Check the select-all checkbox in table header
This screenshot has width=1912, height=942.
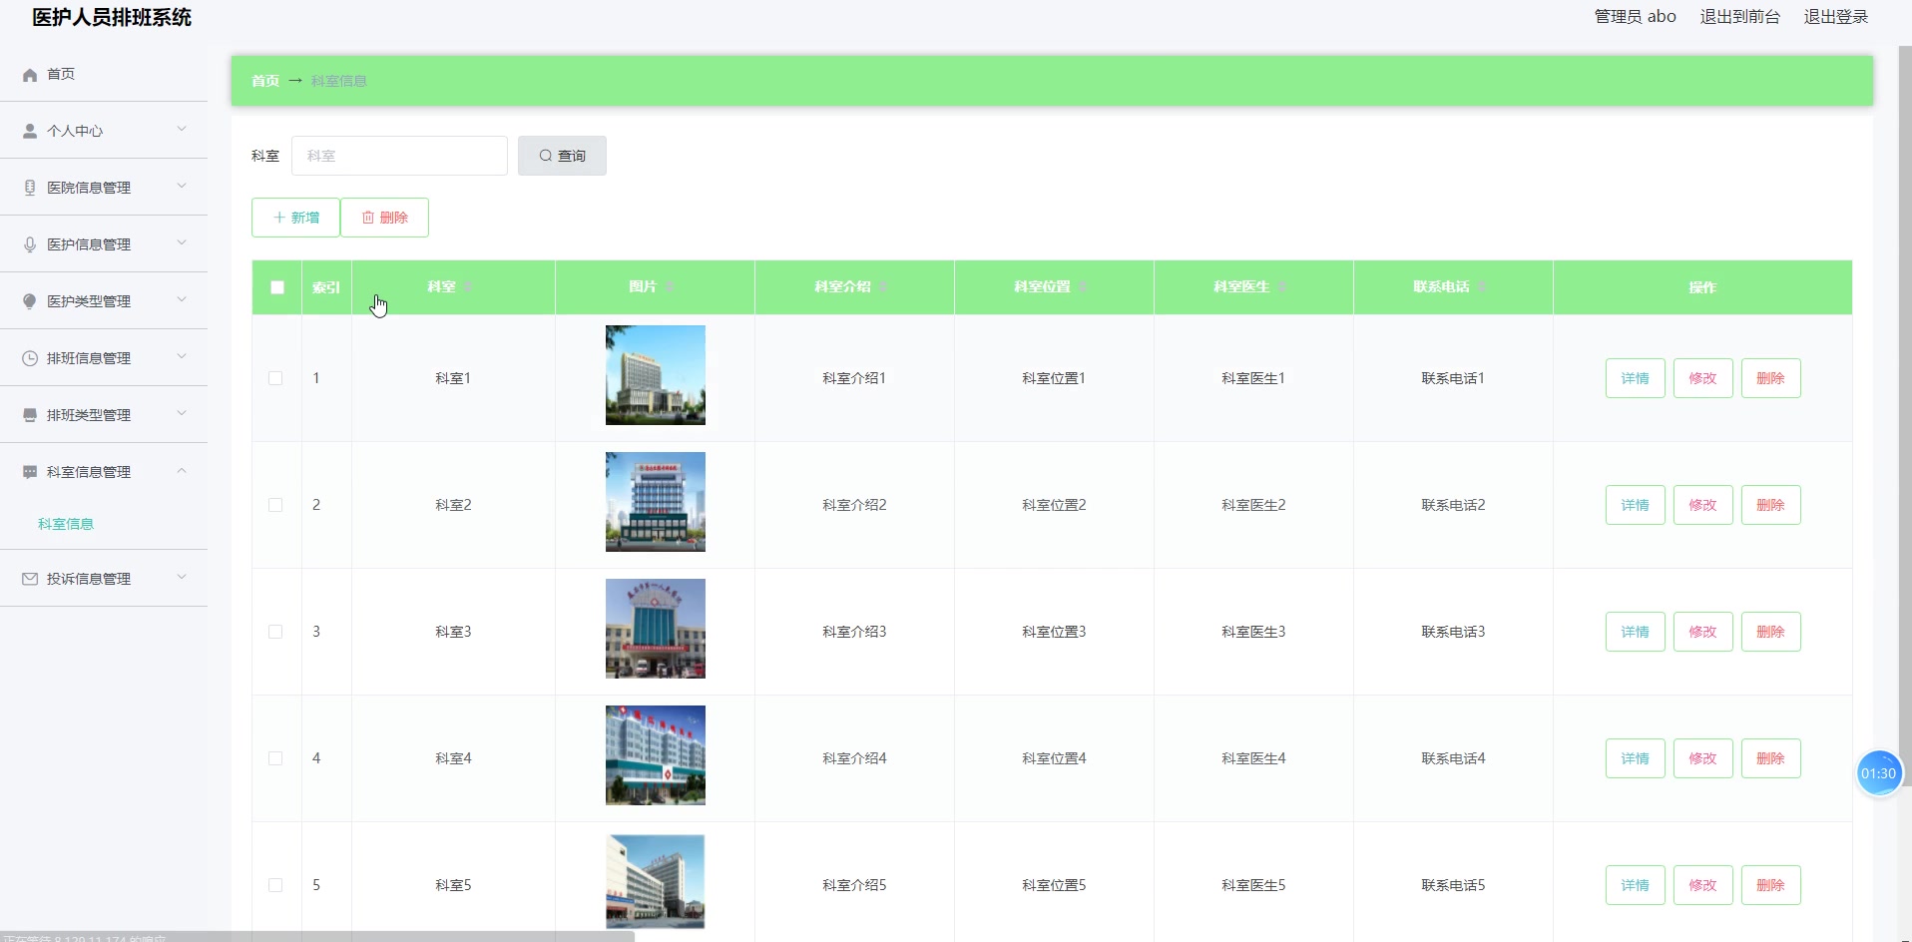276,287
